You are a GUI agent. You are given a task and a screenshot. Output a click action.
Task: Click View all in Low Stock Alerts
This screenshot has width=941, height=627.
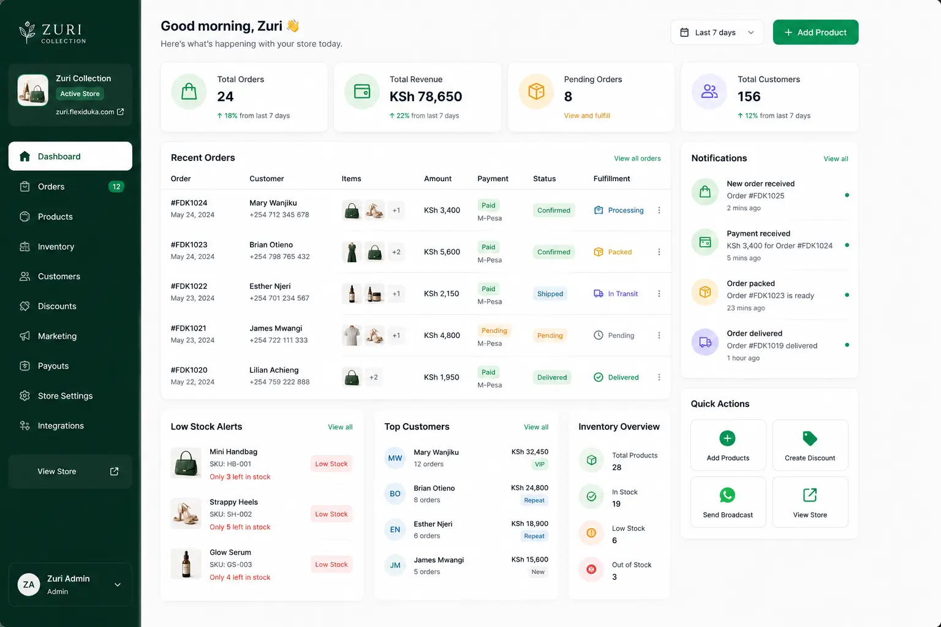point(340,427)
